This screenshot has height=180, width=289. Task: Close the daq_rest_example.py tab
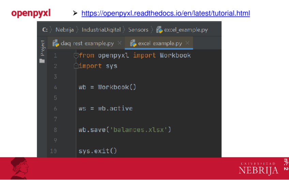[120, 43]
